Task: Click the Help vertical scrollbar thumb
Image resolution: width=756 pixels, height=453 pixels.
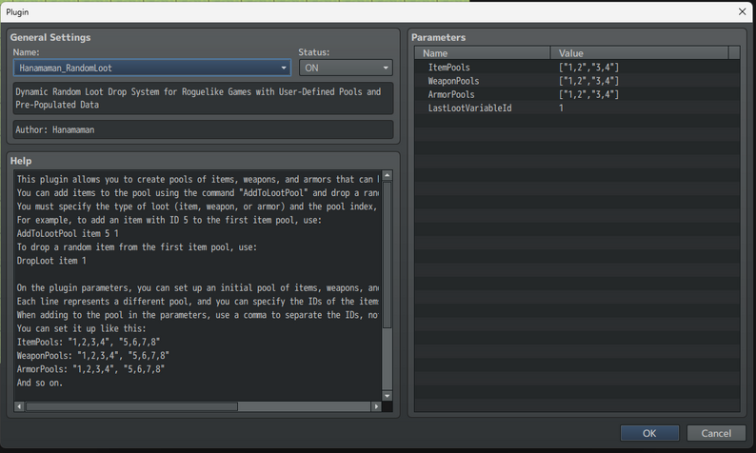Action: click(x=388, y=255)
